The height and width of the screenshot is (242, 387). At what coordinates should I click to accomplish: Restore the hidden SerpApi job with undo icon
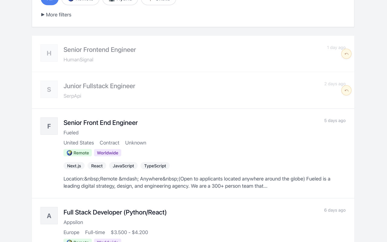point(346,90)
